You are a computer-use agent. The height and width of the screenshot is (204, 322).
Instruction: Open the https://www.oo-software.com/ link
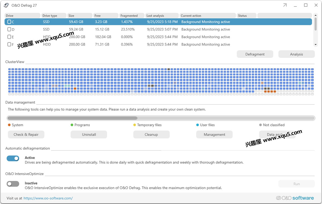48,198
